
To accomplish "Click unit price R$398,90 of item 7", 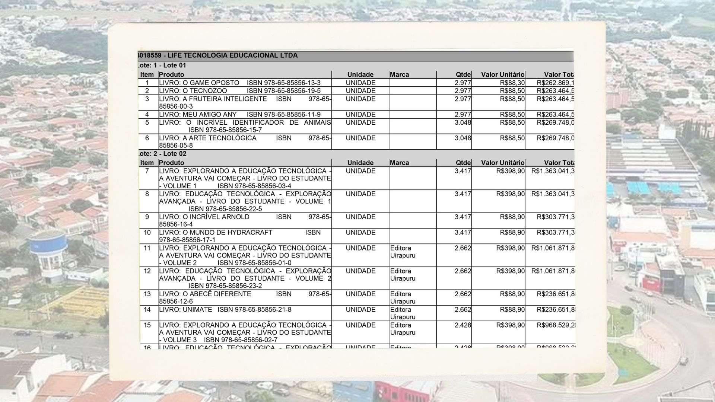I will 511,171.
